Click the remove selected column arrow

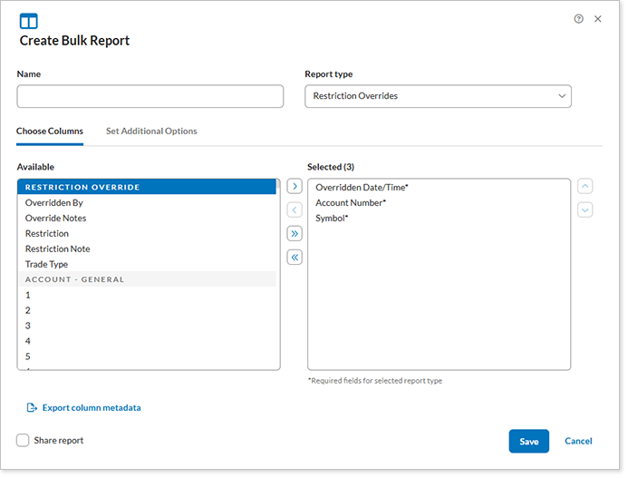click(295, 210)
